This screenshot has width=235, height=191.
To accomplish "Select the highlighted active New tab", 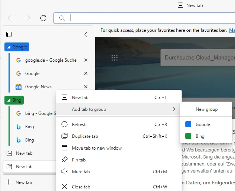I will 30,167.
